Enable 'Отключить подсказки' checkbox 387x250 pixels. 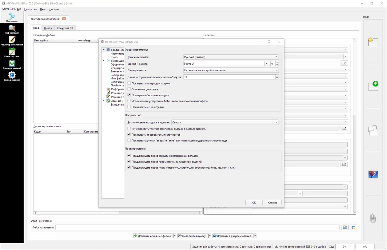coord(129,89)
